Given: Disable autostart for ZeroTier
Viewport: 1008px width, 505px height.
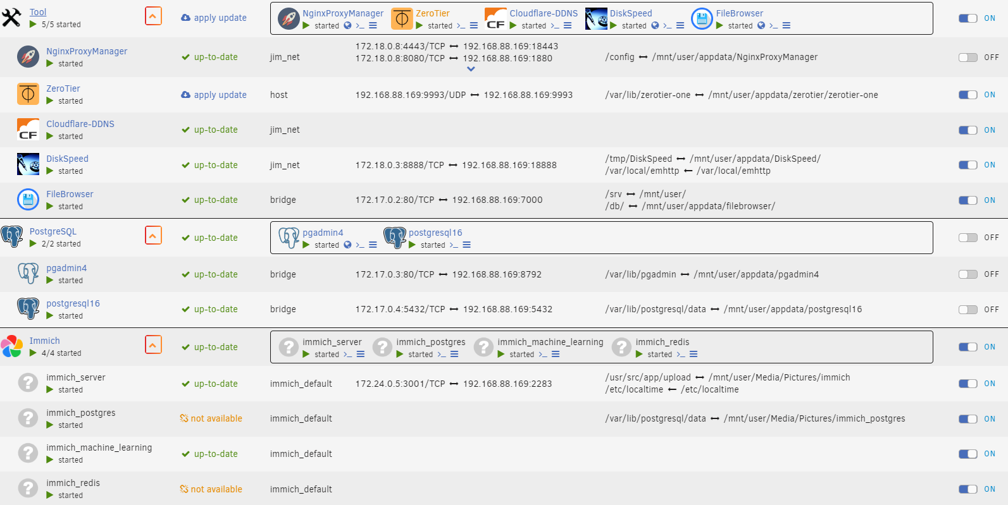Looking at the screenshot, I should tap(968, 95).
